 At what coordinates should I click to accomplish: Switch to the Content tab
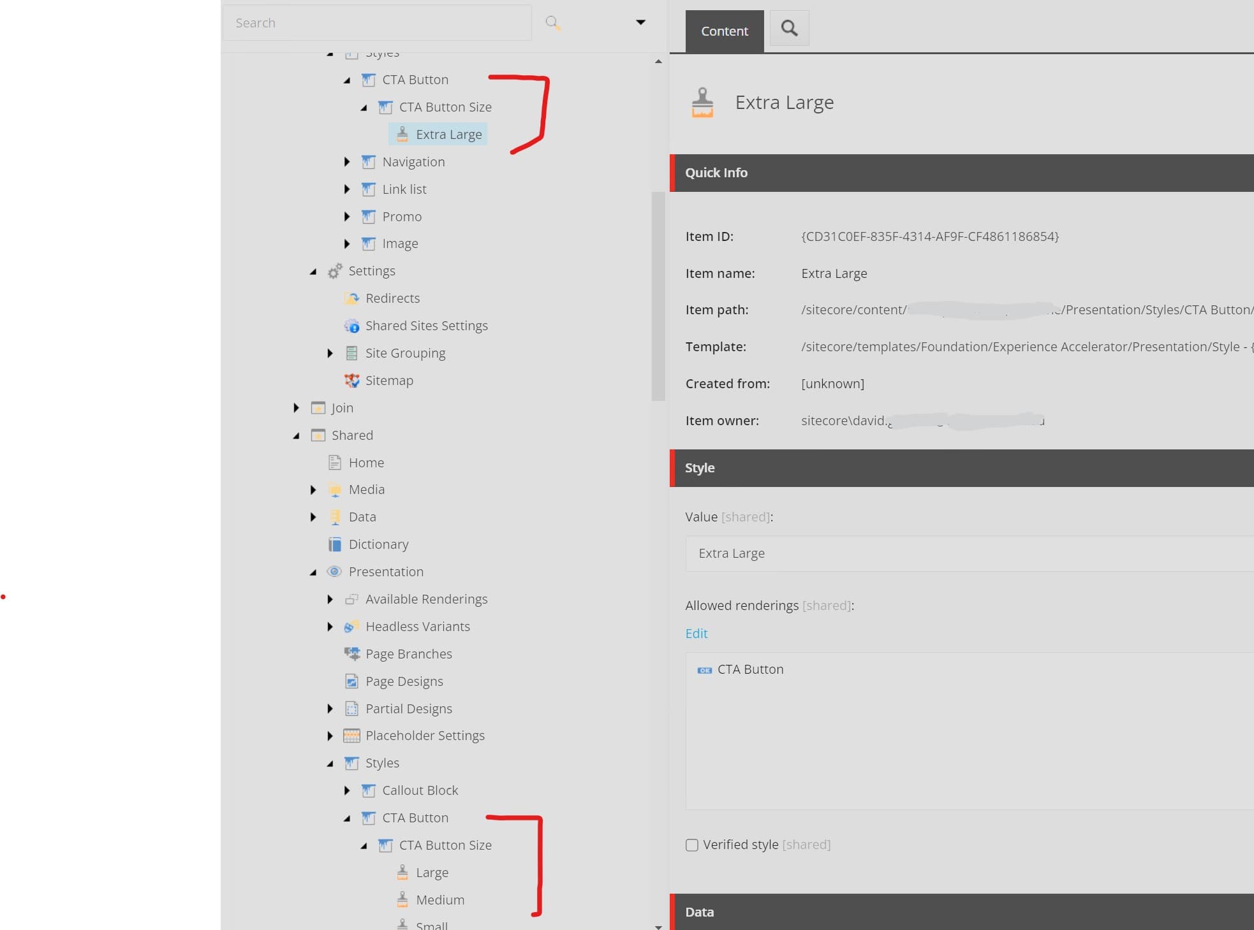(x=723, y=31)
